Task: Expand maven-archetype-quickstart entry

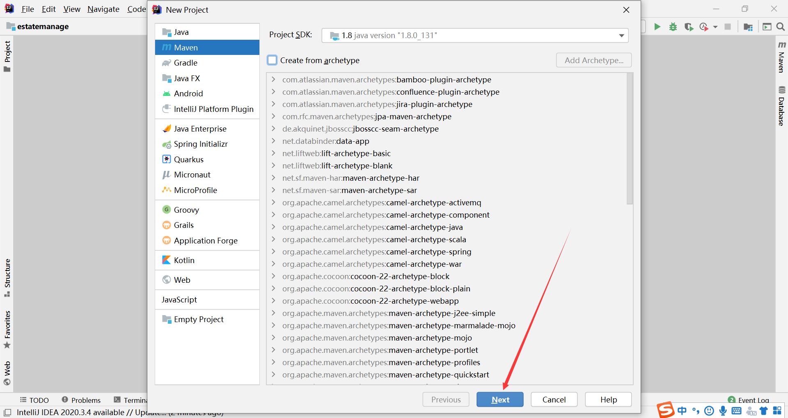Action: [273, 375]
